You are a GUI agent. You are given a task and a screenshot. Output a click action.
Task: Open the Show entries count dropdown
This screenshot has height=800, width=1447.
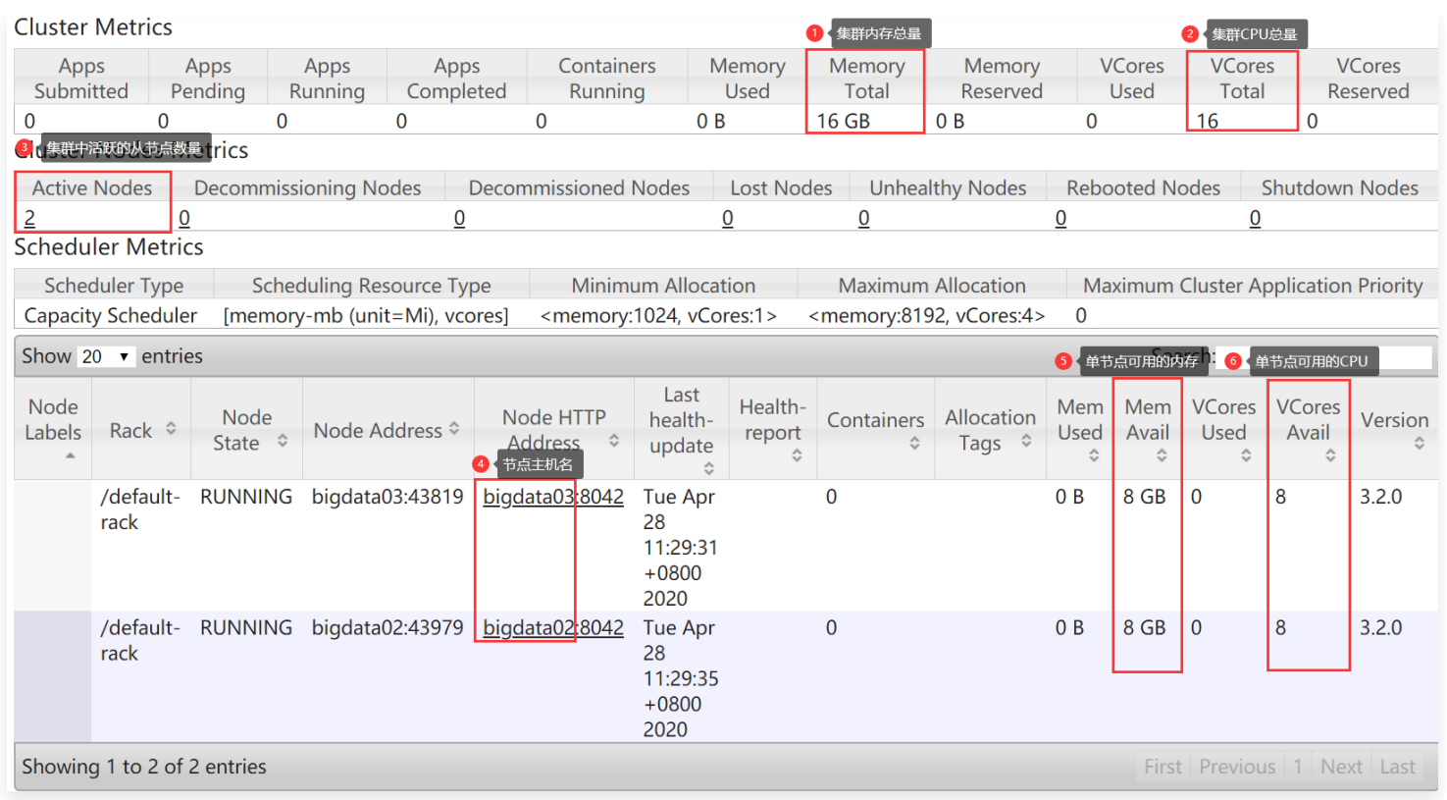[x=106, y=356]
